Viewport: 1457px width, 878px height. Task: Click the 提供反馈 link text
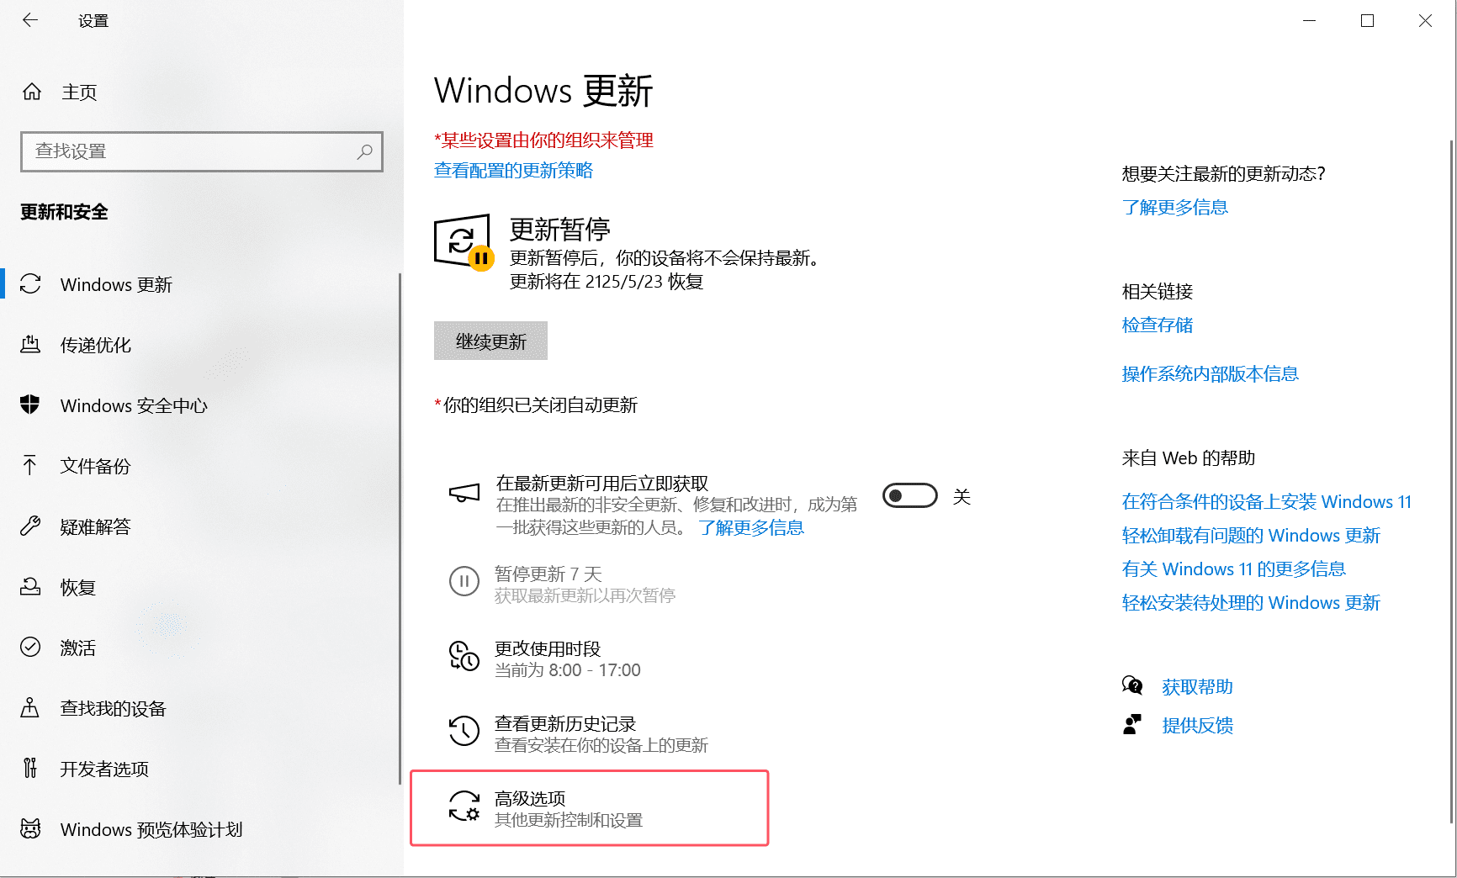(1197, 725)
